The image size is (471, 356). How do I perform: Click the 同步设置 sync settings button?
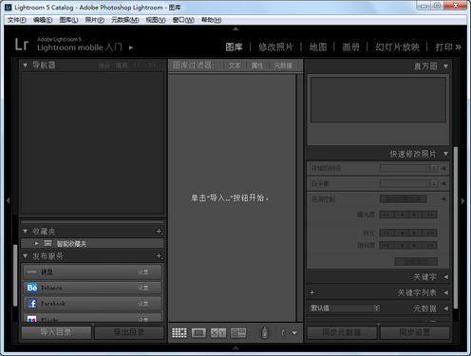pyautogui.click(x=415, y=332)
